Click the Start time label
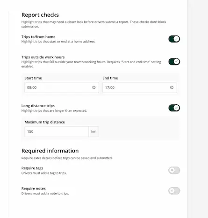The image size is (208, 218). 33,78
